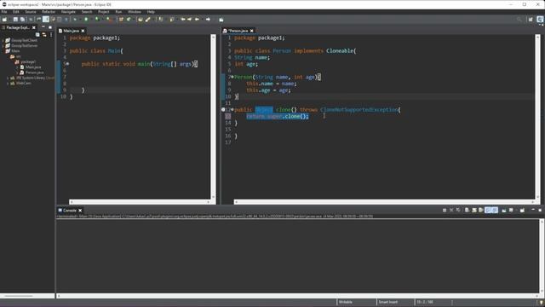
Task: Click Collapse All in Package Explorer
Action: 37,34
